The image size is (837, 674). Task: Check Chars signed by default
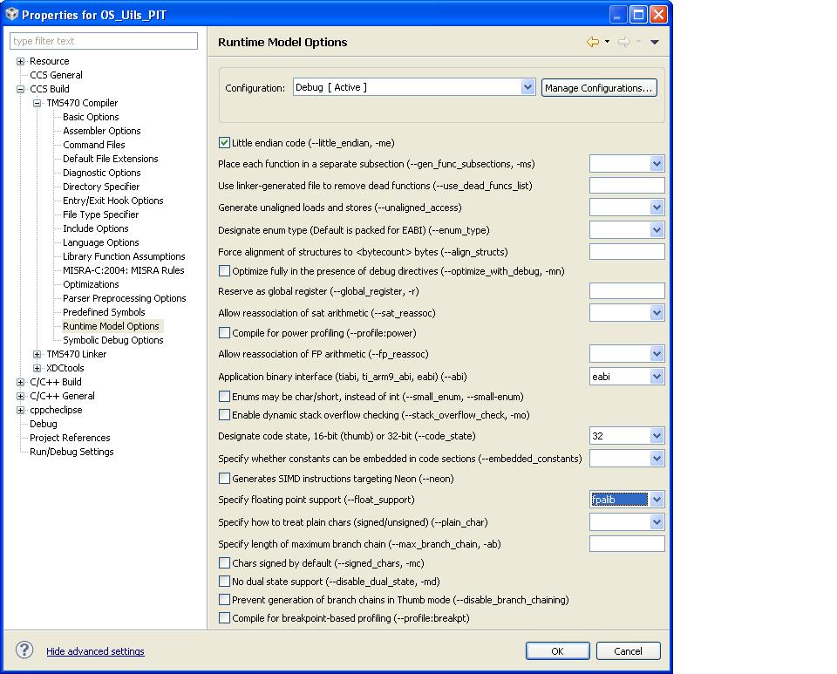pos(224,562)
